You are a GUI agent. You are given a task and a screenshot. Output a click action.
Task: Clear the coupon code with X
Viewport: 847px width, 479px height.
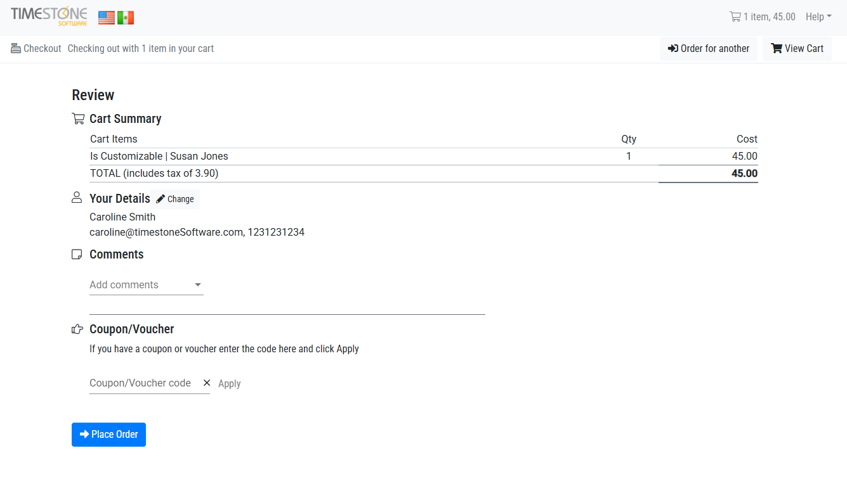(207, 383)
